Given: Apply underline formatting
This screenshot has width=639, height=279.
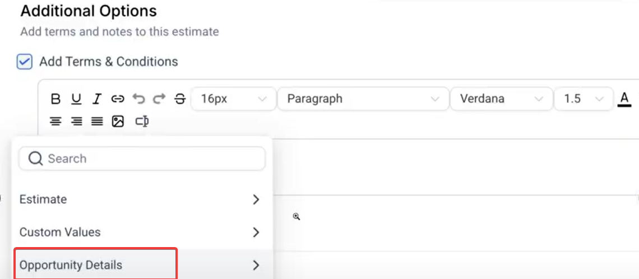Looking at the screenshot, I should (76, 99).
